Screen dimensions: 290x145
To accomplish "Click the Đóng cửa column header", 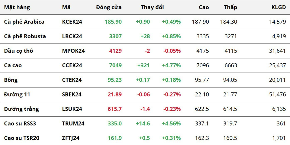I will click(109, 7).
